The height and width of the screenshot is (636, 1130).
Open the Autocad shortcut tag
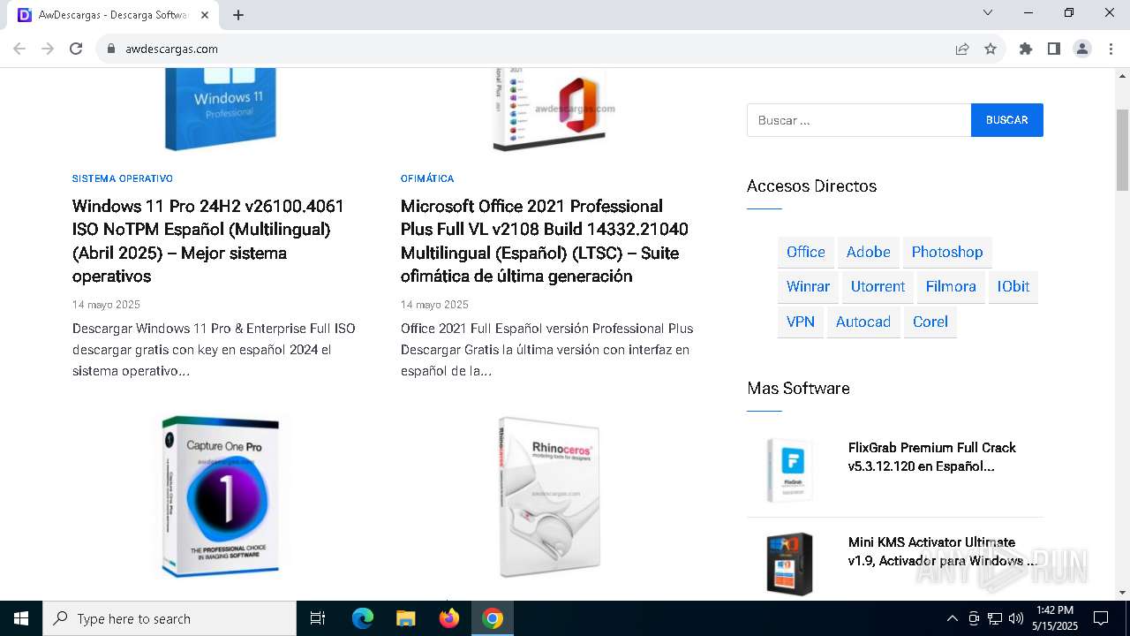pyautogui.click(x=863, y=322)
